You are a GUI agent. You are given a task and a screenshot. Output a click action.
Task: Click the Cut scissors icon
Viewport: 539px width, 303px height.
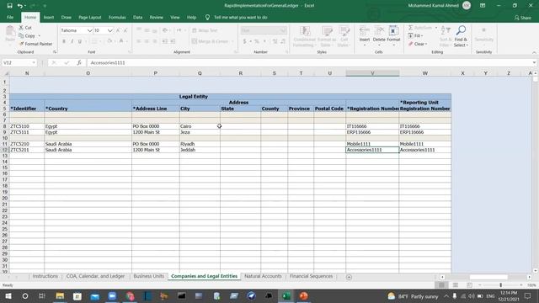[21, 28]
